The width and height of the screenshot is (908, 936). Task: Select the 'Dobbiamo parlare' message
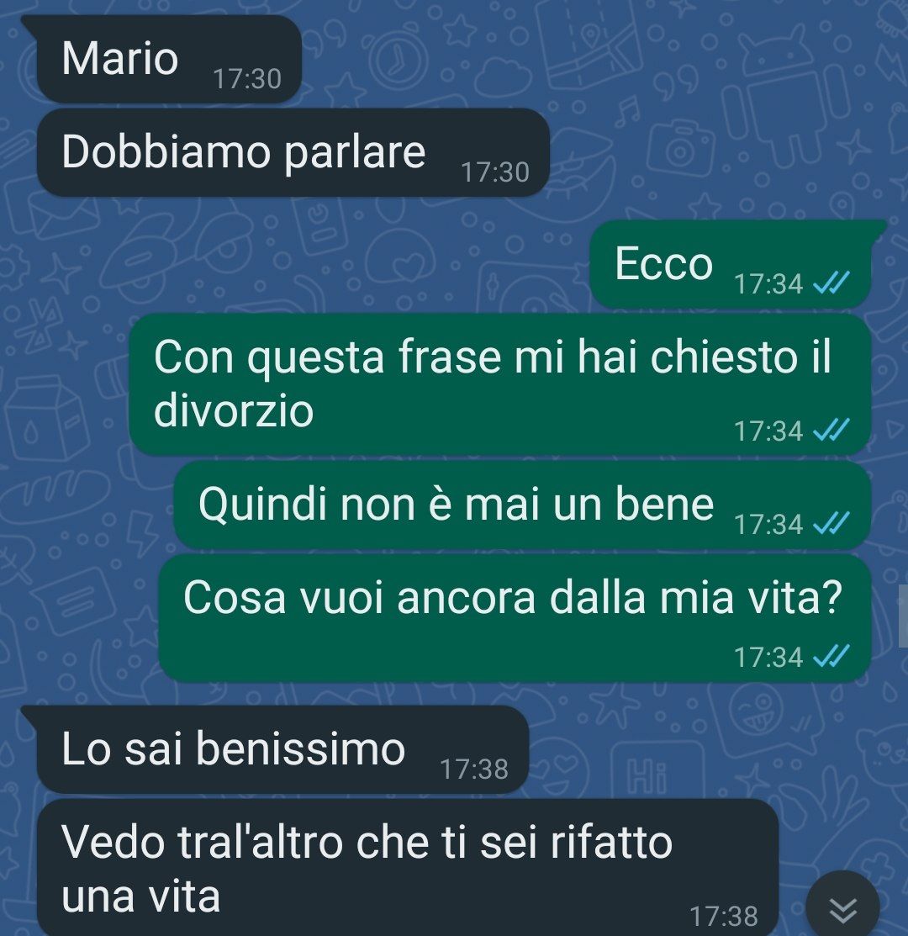click(293, 152)
